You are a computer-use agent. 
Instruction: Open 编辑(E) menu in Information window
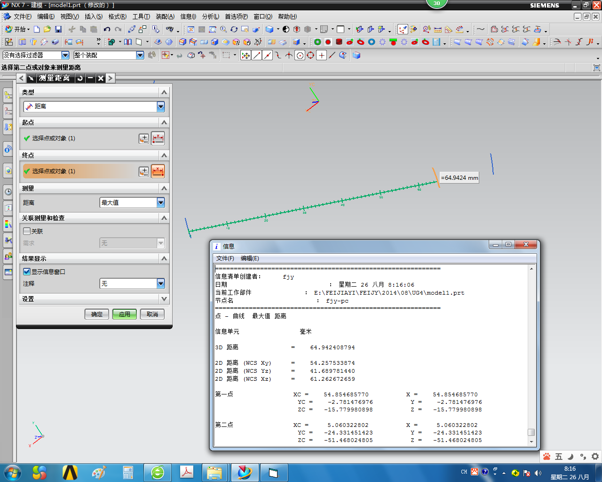pyautogui.click(x=250, y=258)
